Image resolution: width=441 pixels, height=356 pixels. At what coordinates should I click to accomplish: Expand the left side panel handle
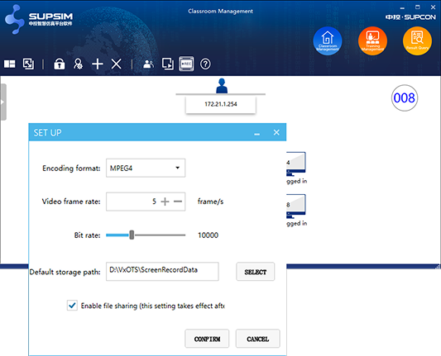pos(2,102)
